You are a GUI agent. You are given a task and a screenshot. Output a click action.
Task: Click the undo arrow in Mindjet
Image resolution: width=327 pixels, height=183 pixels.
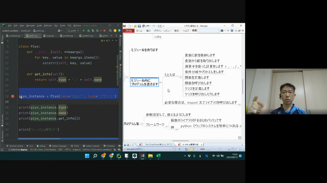tap(148, 26)
